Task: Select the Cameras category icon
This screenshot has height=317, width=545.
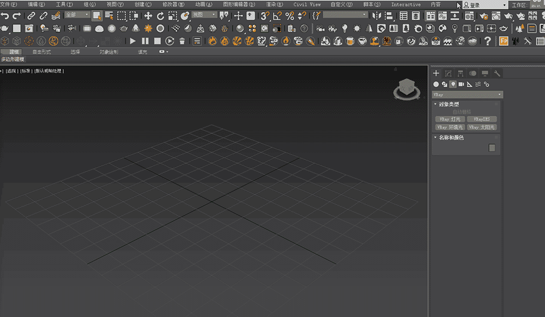Action: coord(461,84)
